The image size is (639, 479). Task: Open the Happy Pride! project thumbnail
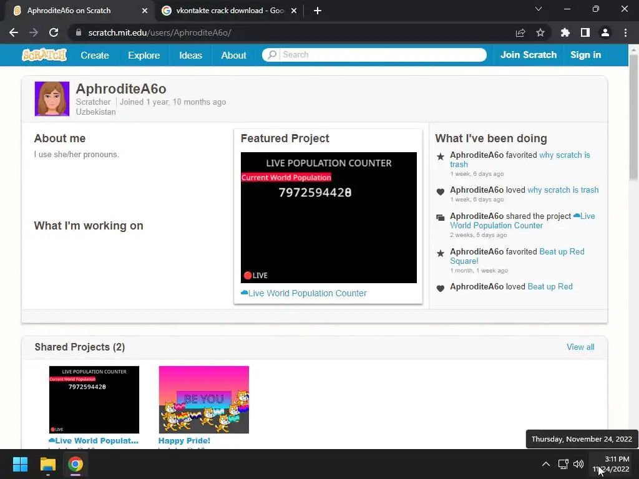204,400
